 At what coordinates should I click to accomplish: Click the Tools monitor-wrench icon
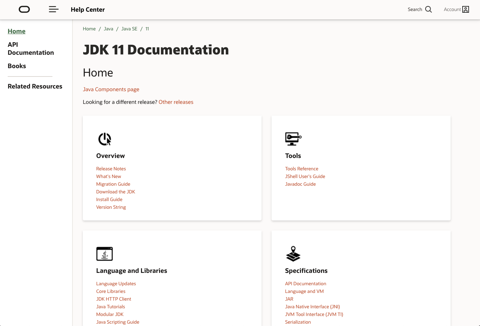(x=293, y=139)
